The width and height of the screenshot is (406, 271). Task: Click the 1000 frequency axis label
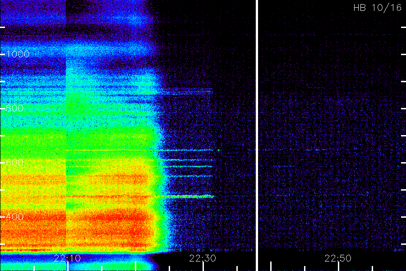18,54
